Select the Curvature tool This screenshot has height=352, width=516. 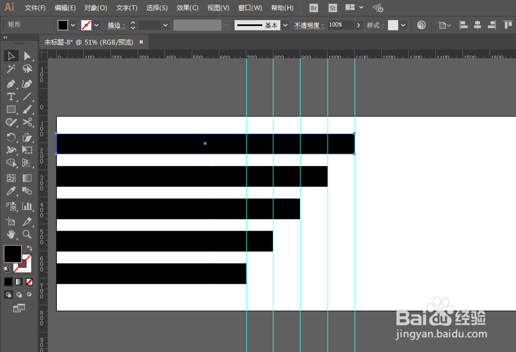point(27,84)
